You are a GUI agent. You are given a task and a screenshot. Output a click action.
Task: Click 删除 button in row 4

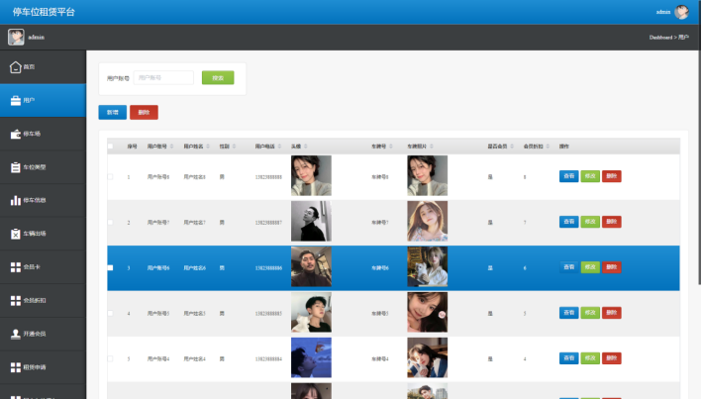[x=612, y=313]
